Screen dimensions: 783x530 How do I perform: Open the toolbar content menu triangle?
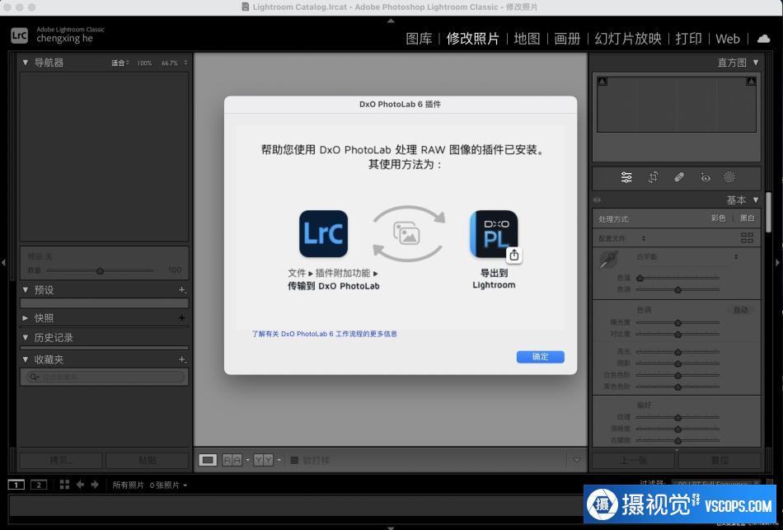coord(577,460)
